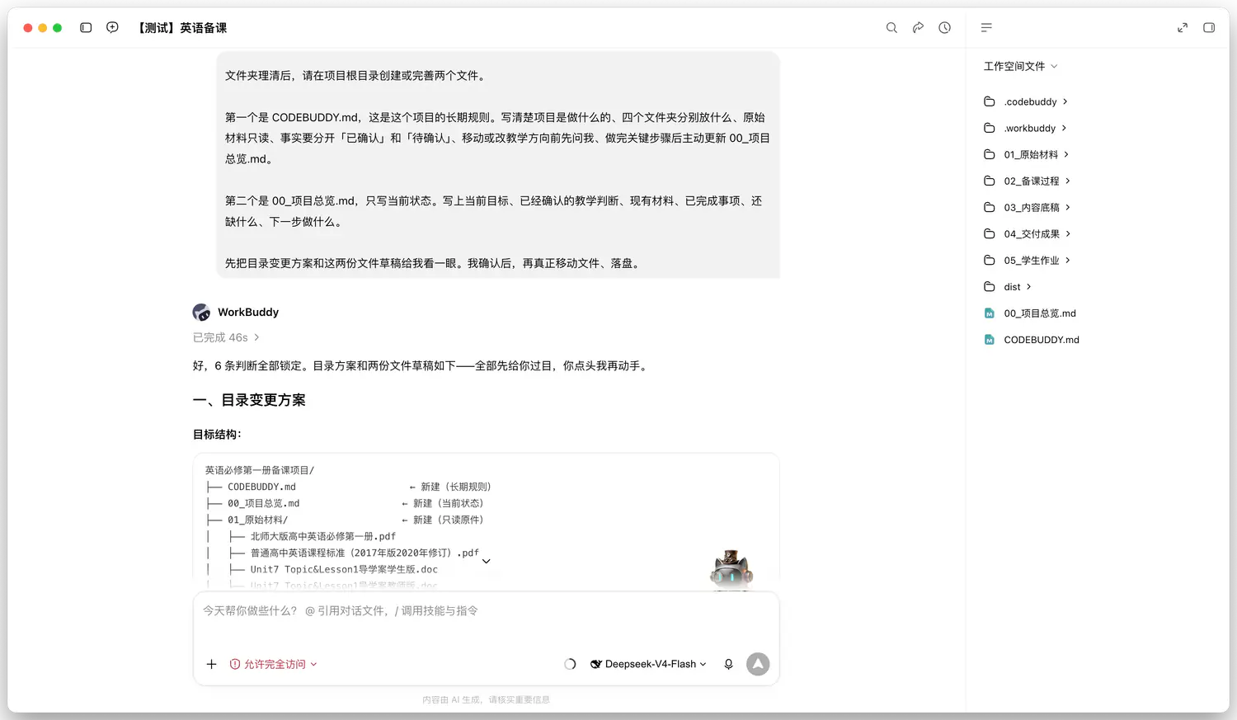Expand panel with the diagonal arrows icon

(x=1183, y=27)
